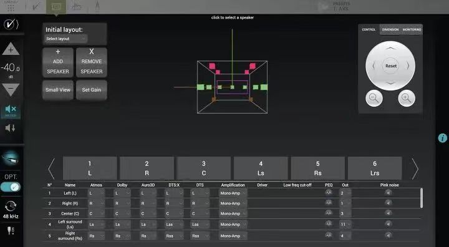Play pink noise on Center speaker

click(389, 213)
